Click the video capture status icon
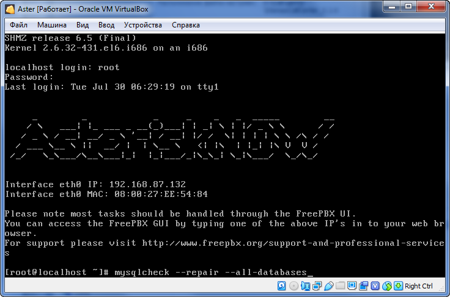This screenshot has width=450, height=297. tap(363, 286)
